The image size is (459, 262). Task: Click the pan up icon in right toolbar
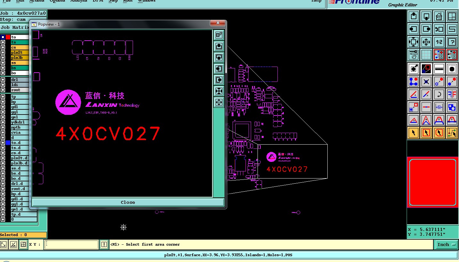coord(414,16)
